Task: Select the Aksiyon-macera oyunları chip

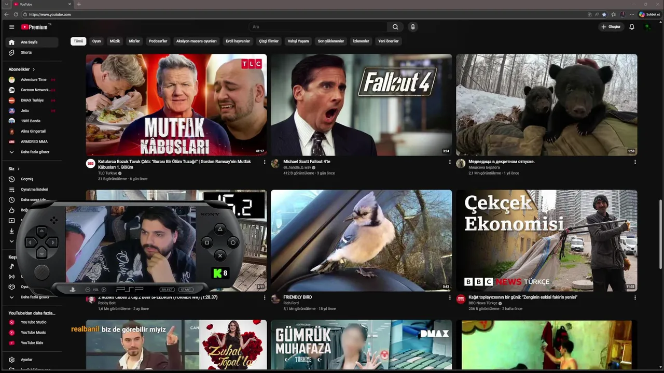Action: coord(196,41)
